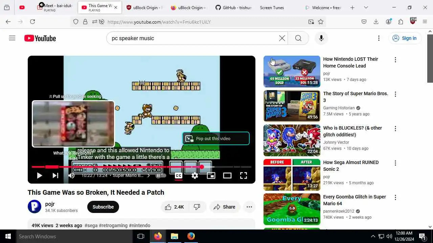The image size is (433, 243).
Task: Open options for Who is BLUCKLES video
Action: click(x=395, y=129)
